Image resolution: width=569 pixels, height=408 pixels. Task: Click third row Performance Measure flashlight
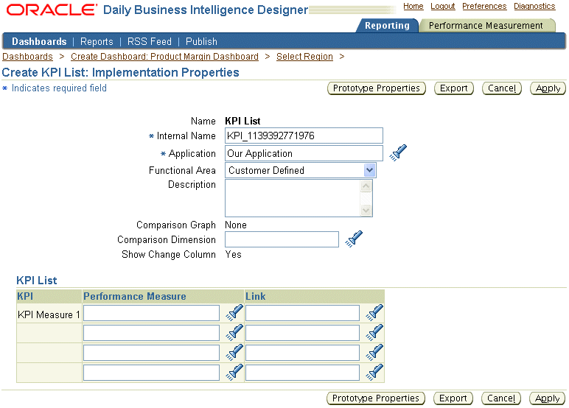tap(234, 353)
